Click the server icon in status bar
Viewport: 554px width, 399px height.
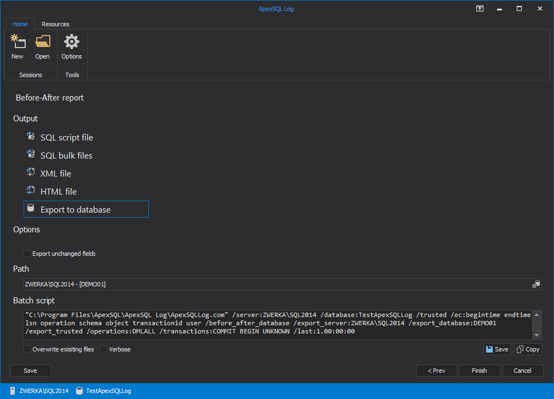click(x=13, y=391)
